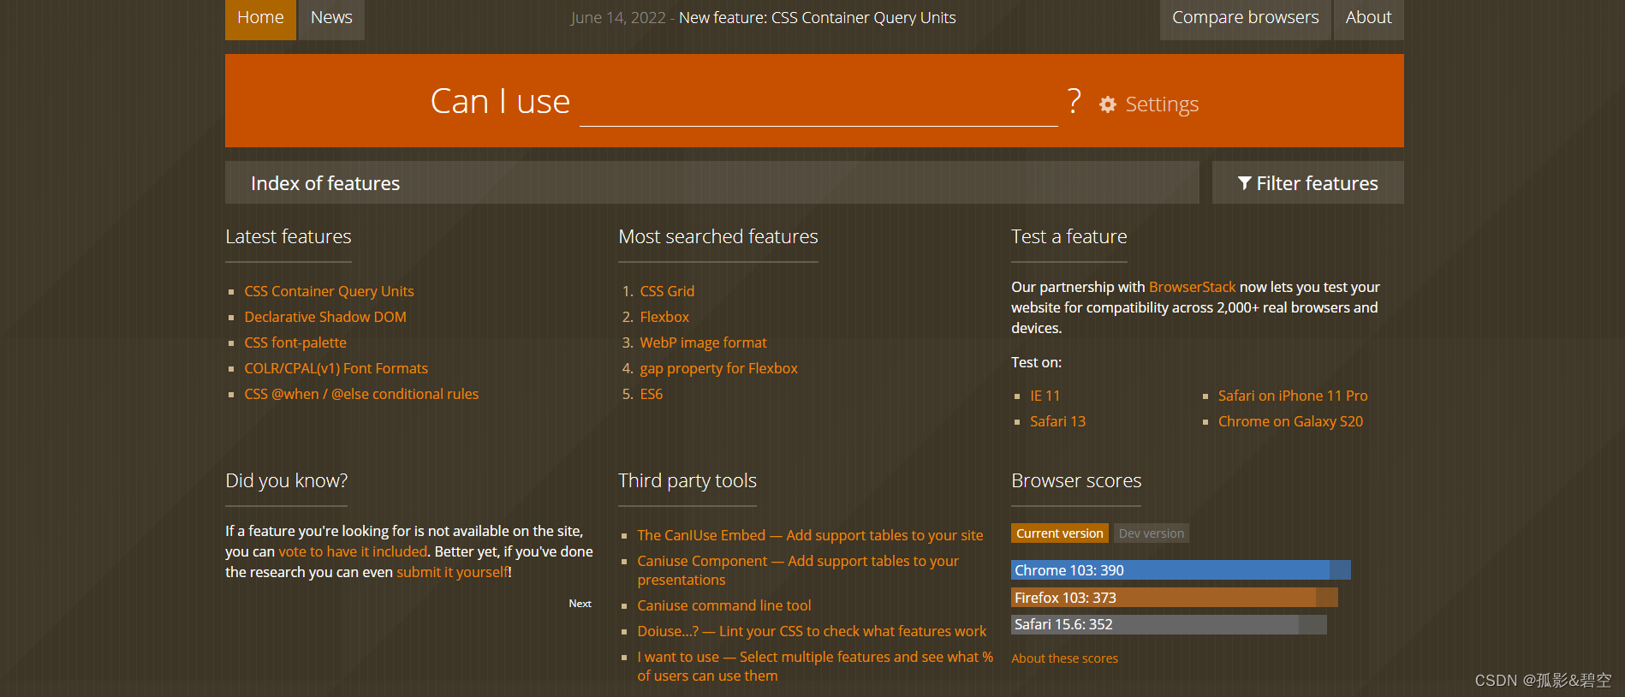Switch to Current version scores
The height and width of the screenshot is (697, 1625).
pyautogui.click(x=1060, y=533)
